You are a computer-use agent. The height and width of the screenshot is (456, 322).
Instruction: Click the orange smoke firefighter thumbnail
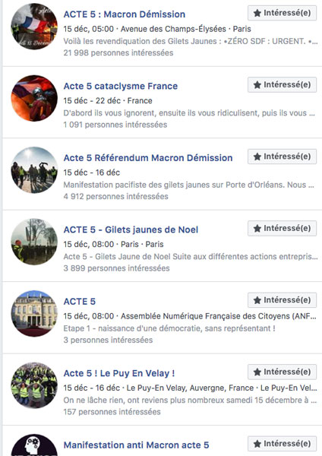(34, 98)
